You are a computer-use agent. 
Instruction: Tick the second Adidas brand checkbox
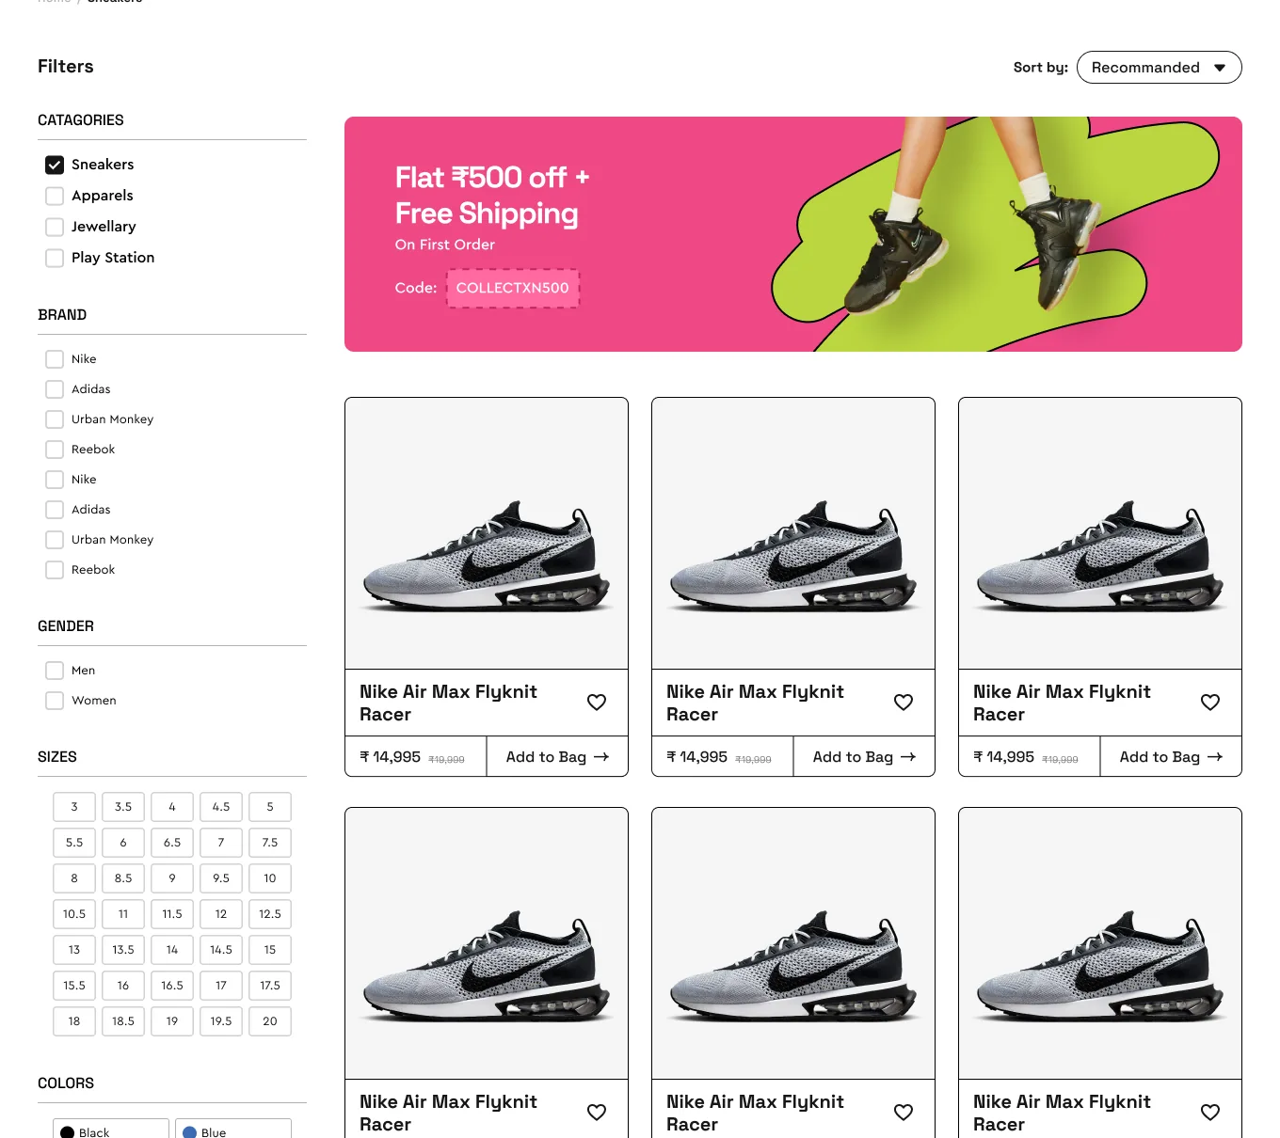[x=55, y=510]
